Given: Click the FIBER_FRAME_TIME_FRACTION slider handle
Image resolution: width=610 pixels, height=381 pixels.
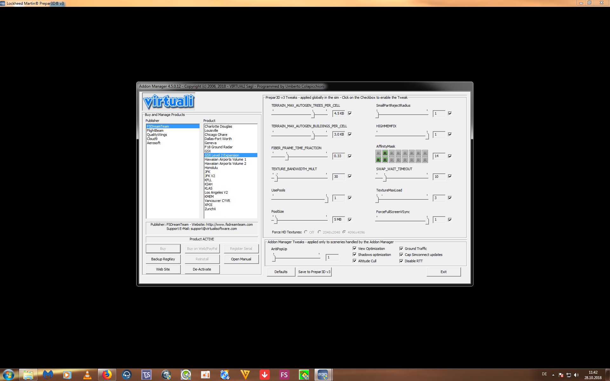Looking at the screenshot, I should click(x=287, y=157).
